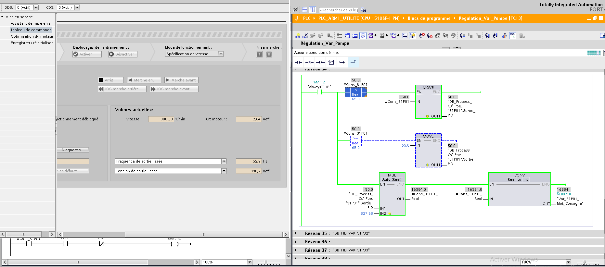
Task: Adjust the ladder editor zoom slider
Action: pos(585,262)
